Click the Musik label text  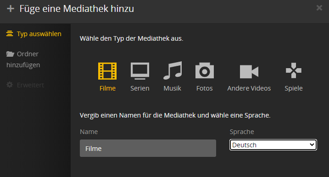pyautogui.click(x=172, y=88)
